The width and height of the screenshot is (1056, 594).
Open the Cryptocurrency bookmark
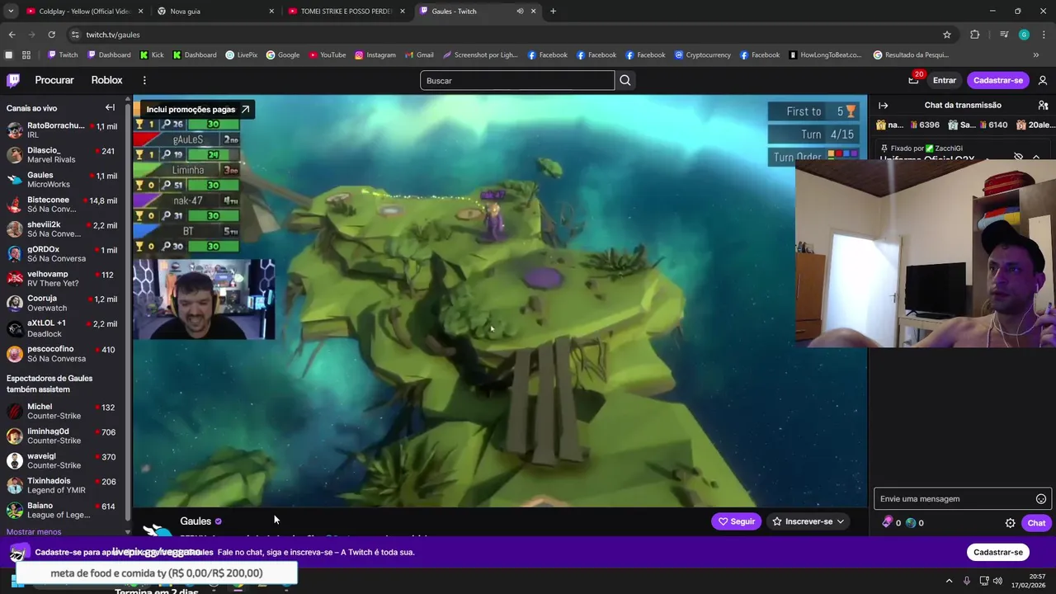pyautogui.click(x=703, y=55)
